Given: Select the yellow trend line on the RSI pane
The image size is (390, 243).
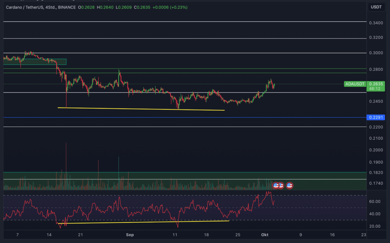Looking at the screenshot, I should (x=143, y=222).
